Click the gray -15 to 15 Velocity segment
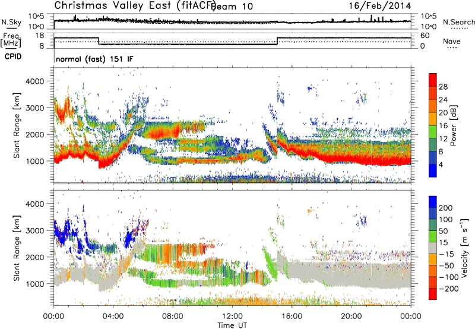 pyautogui.click(x=433, y=248)
